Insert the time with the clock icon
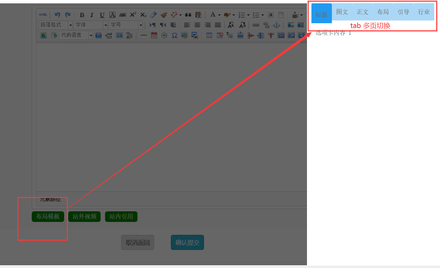Viewport: 440px width, 268px height. pos(164,35)
